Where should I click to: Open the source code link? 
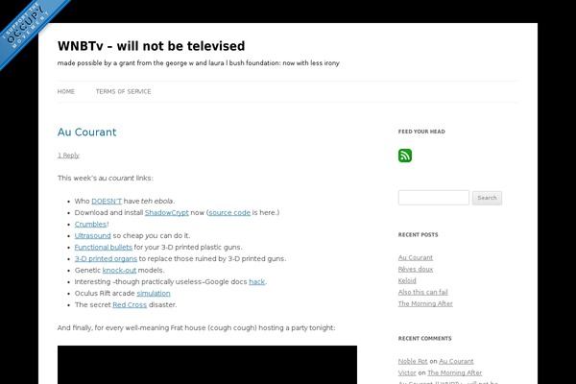(229, 212)
